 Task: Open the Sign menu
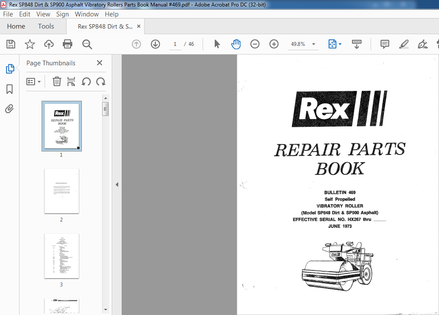(62, 14)
